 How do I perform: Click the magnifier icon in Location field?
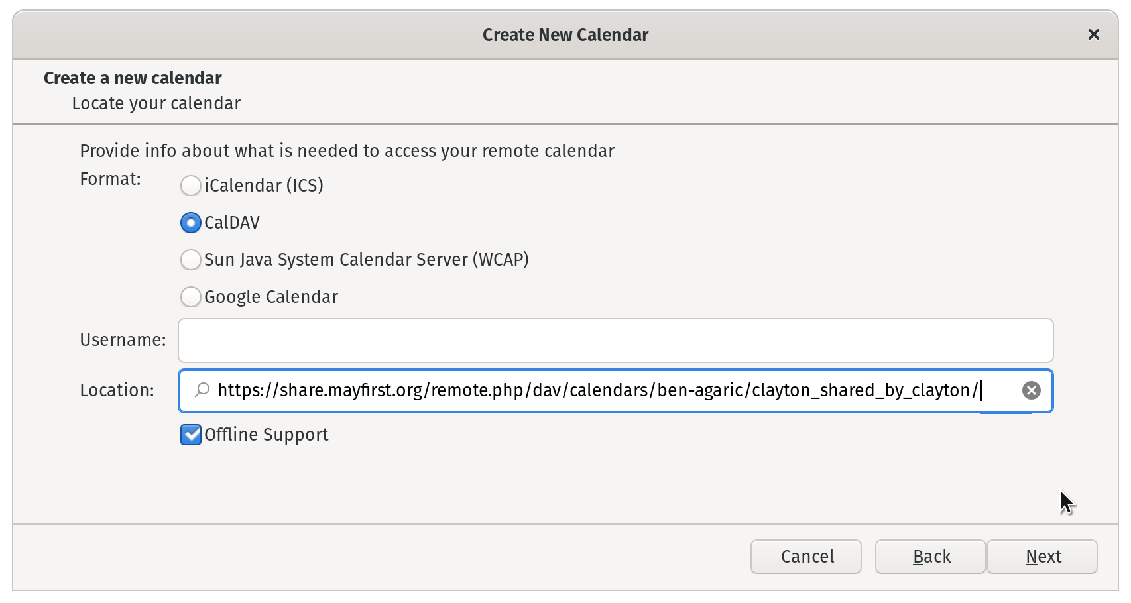[202, 390]
